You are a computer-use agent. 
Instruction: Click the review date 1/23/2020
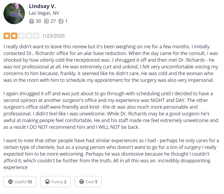54,36
